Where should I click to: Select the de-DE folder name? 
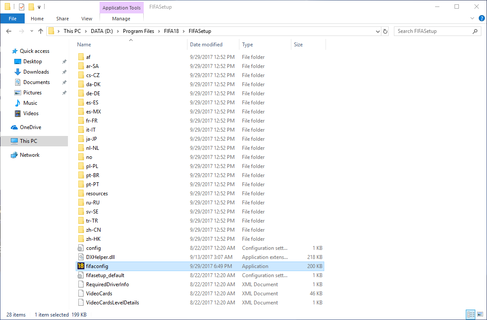point(93,93)
